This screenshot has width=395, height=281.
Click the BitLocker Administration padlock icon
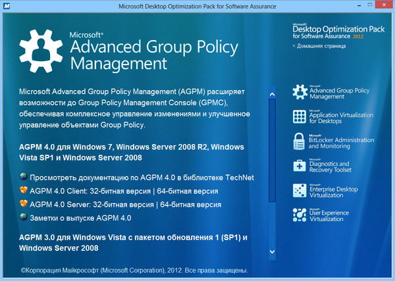click(x=300, y=141)
